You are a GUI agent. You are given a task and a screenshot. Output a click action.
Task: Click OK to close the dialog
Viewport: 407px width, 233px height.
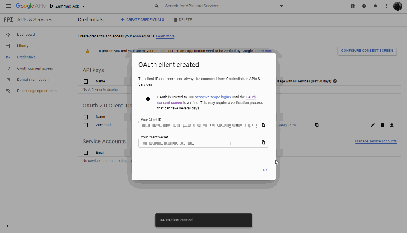[265, 170]
